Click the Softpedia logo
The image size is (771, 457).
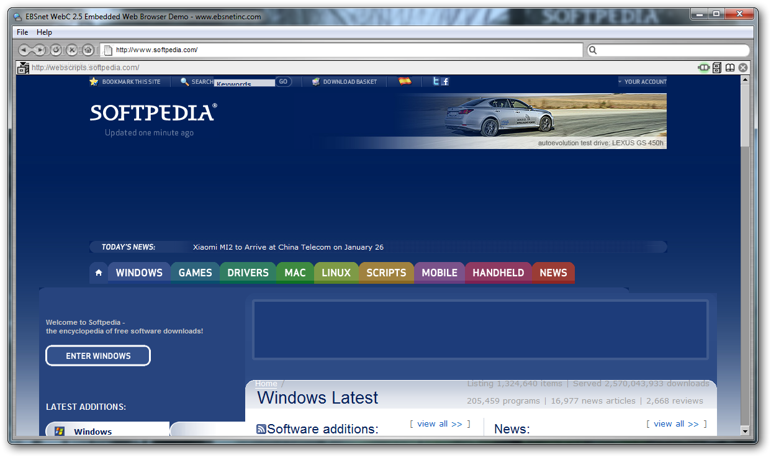point(154,112)
